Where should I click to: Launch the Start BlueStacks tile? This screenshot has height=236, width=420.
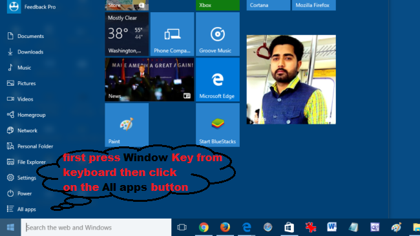coord(218,125)
